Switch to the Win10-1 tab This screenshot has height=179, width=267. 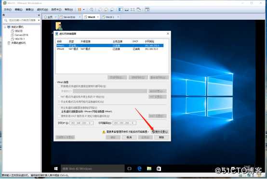(x=110, y=17)
